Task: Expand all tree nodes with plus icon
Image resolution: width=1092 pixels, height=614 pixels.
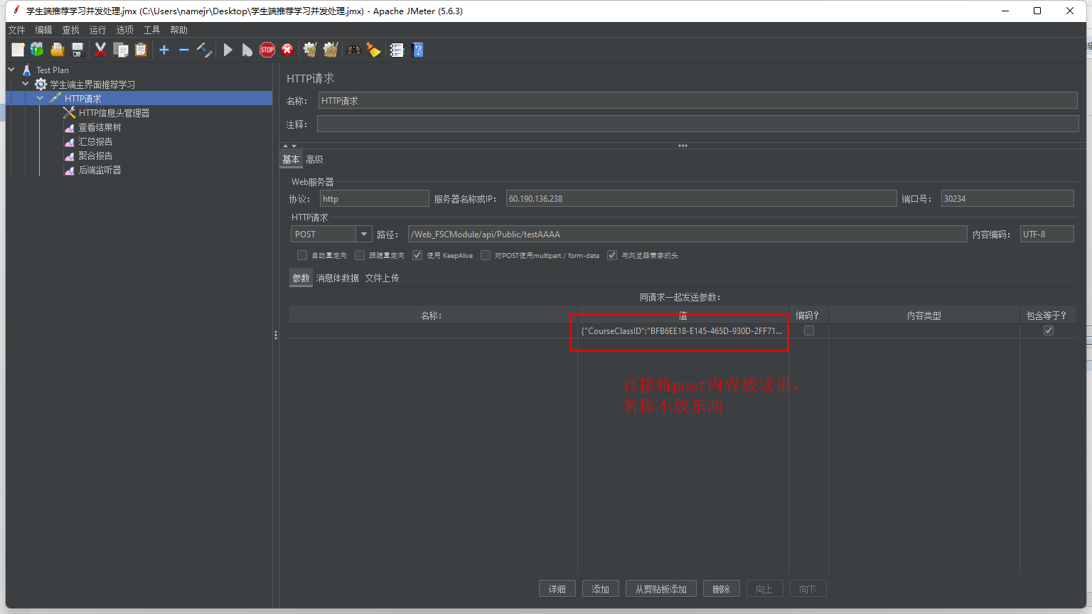Action: pos(164,50)
